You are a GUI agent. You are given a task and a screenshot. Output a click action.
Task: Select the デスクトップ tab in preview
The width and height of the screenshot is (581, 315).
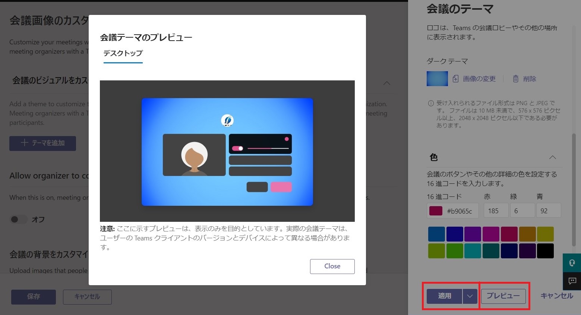coord(123,53)
